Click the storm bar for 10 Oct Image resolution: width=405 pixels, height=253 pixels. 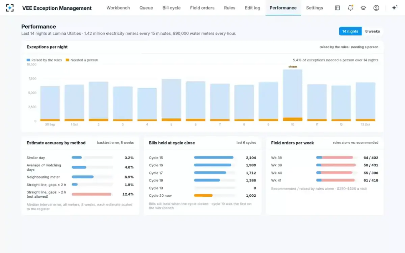pos(293,95)
